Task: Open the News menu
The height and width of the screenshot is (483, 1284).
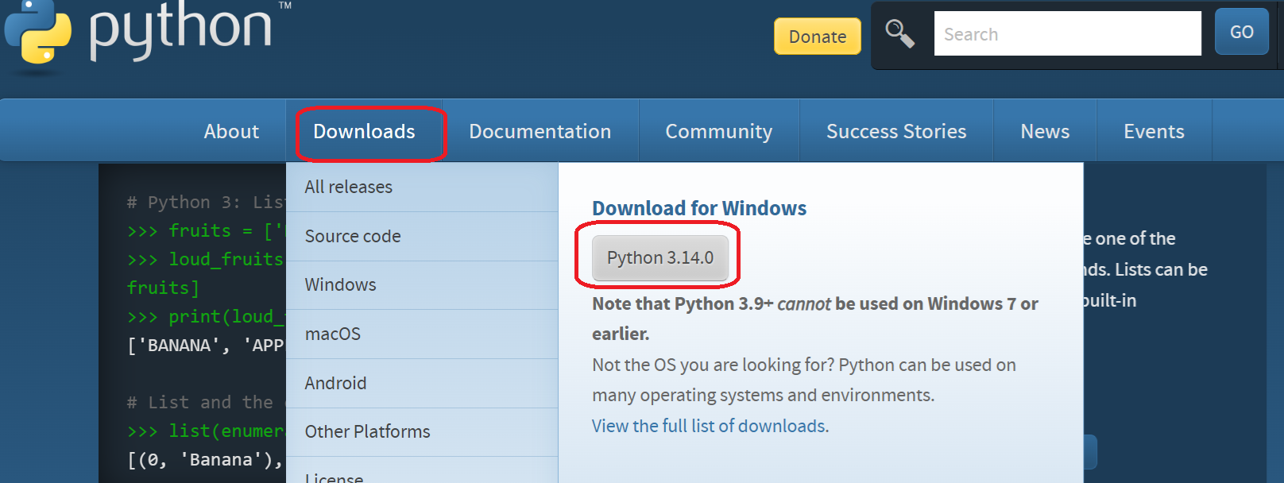Action: pos(1044,131)
